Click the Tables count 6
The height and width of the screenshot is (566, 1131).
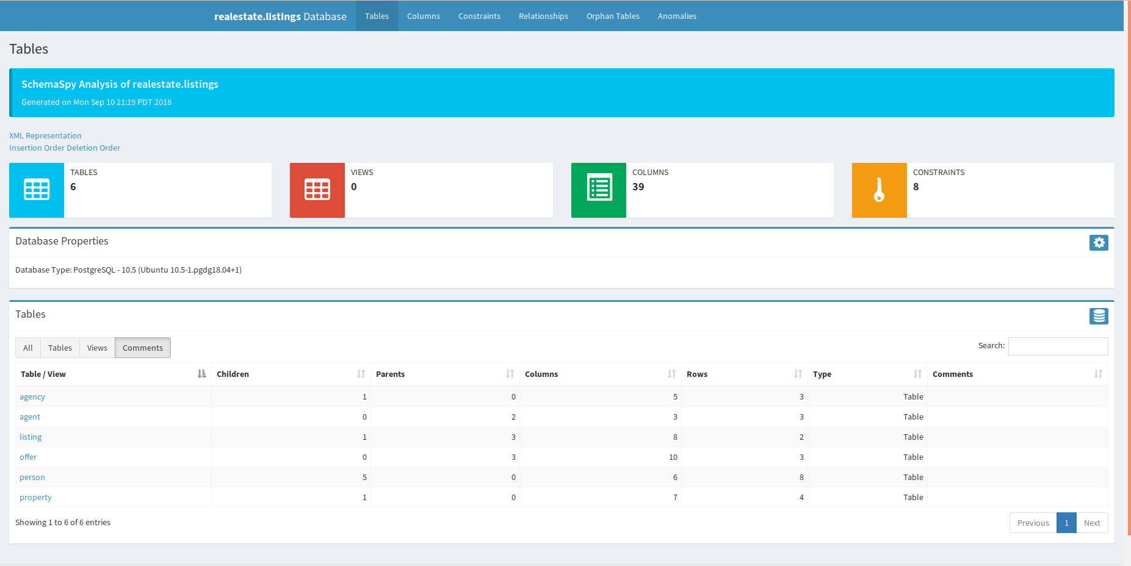[x=73, y=187]
